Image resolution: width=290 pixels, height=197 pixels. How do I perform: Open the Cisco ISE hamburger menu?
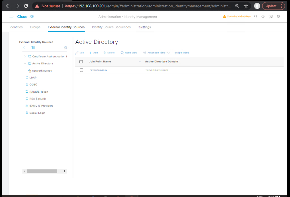pyautogui.click(x=11, y=17)
